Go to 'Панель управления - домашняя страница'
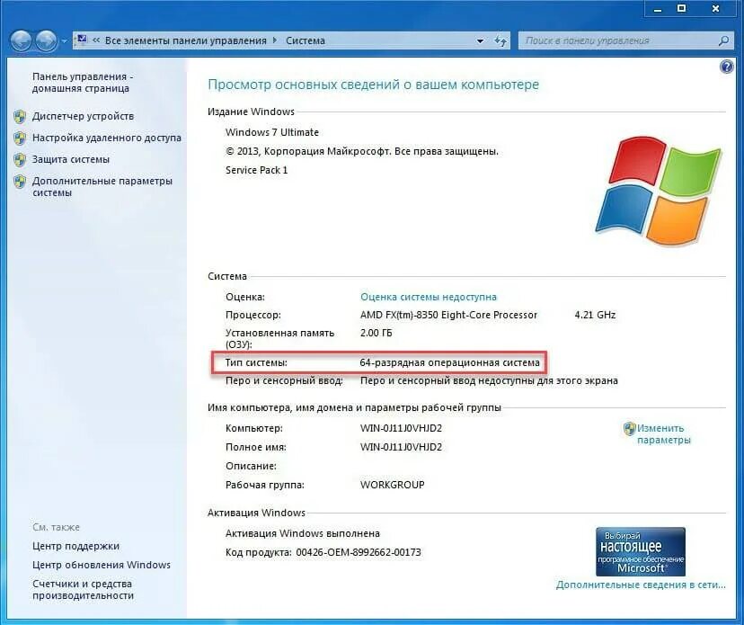744x625 pixels. (x=83, y=82)
